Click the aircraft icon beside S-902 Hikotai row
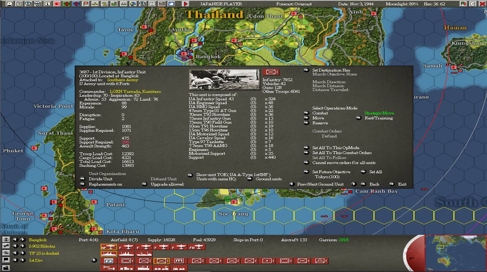 click(x=6, y=246)
